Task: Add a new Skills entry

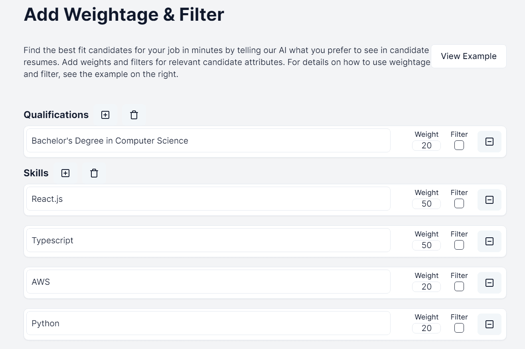Action: 65,173
